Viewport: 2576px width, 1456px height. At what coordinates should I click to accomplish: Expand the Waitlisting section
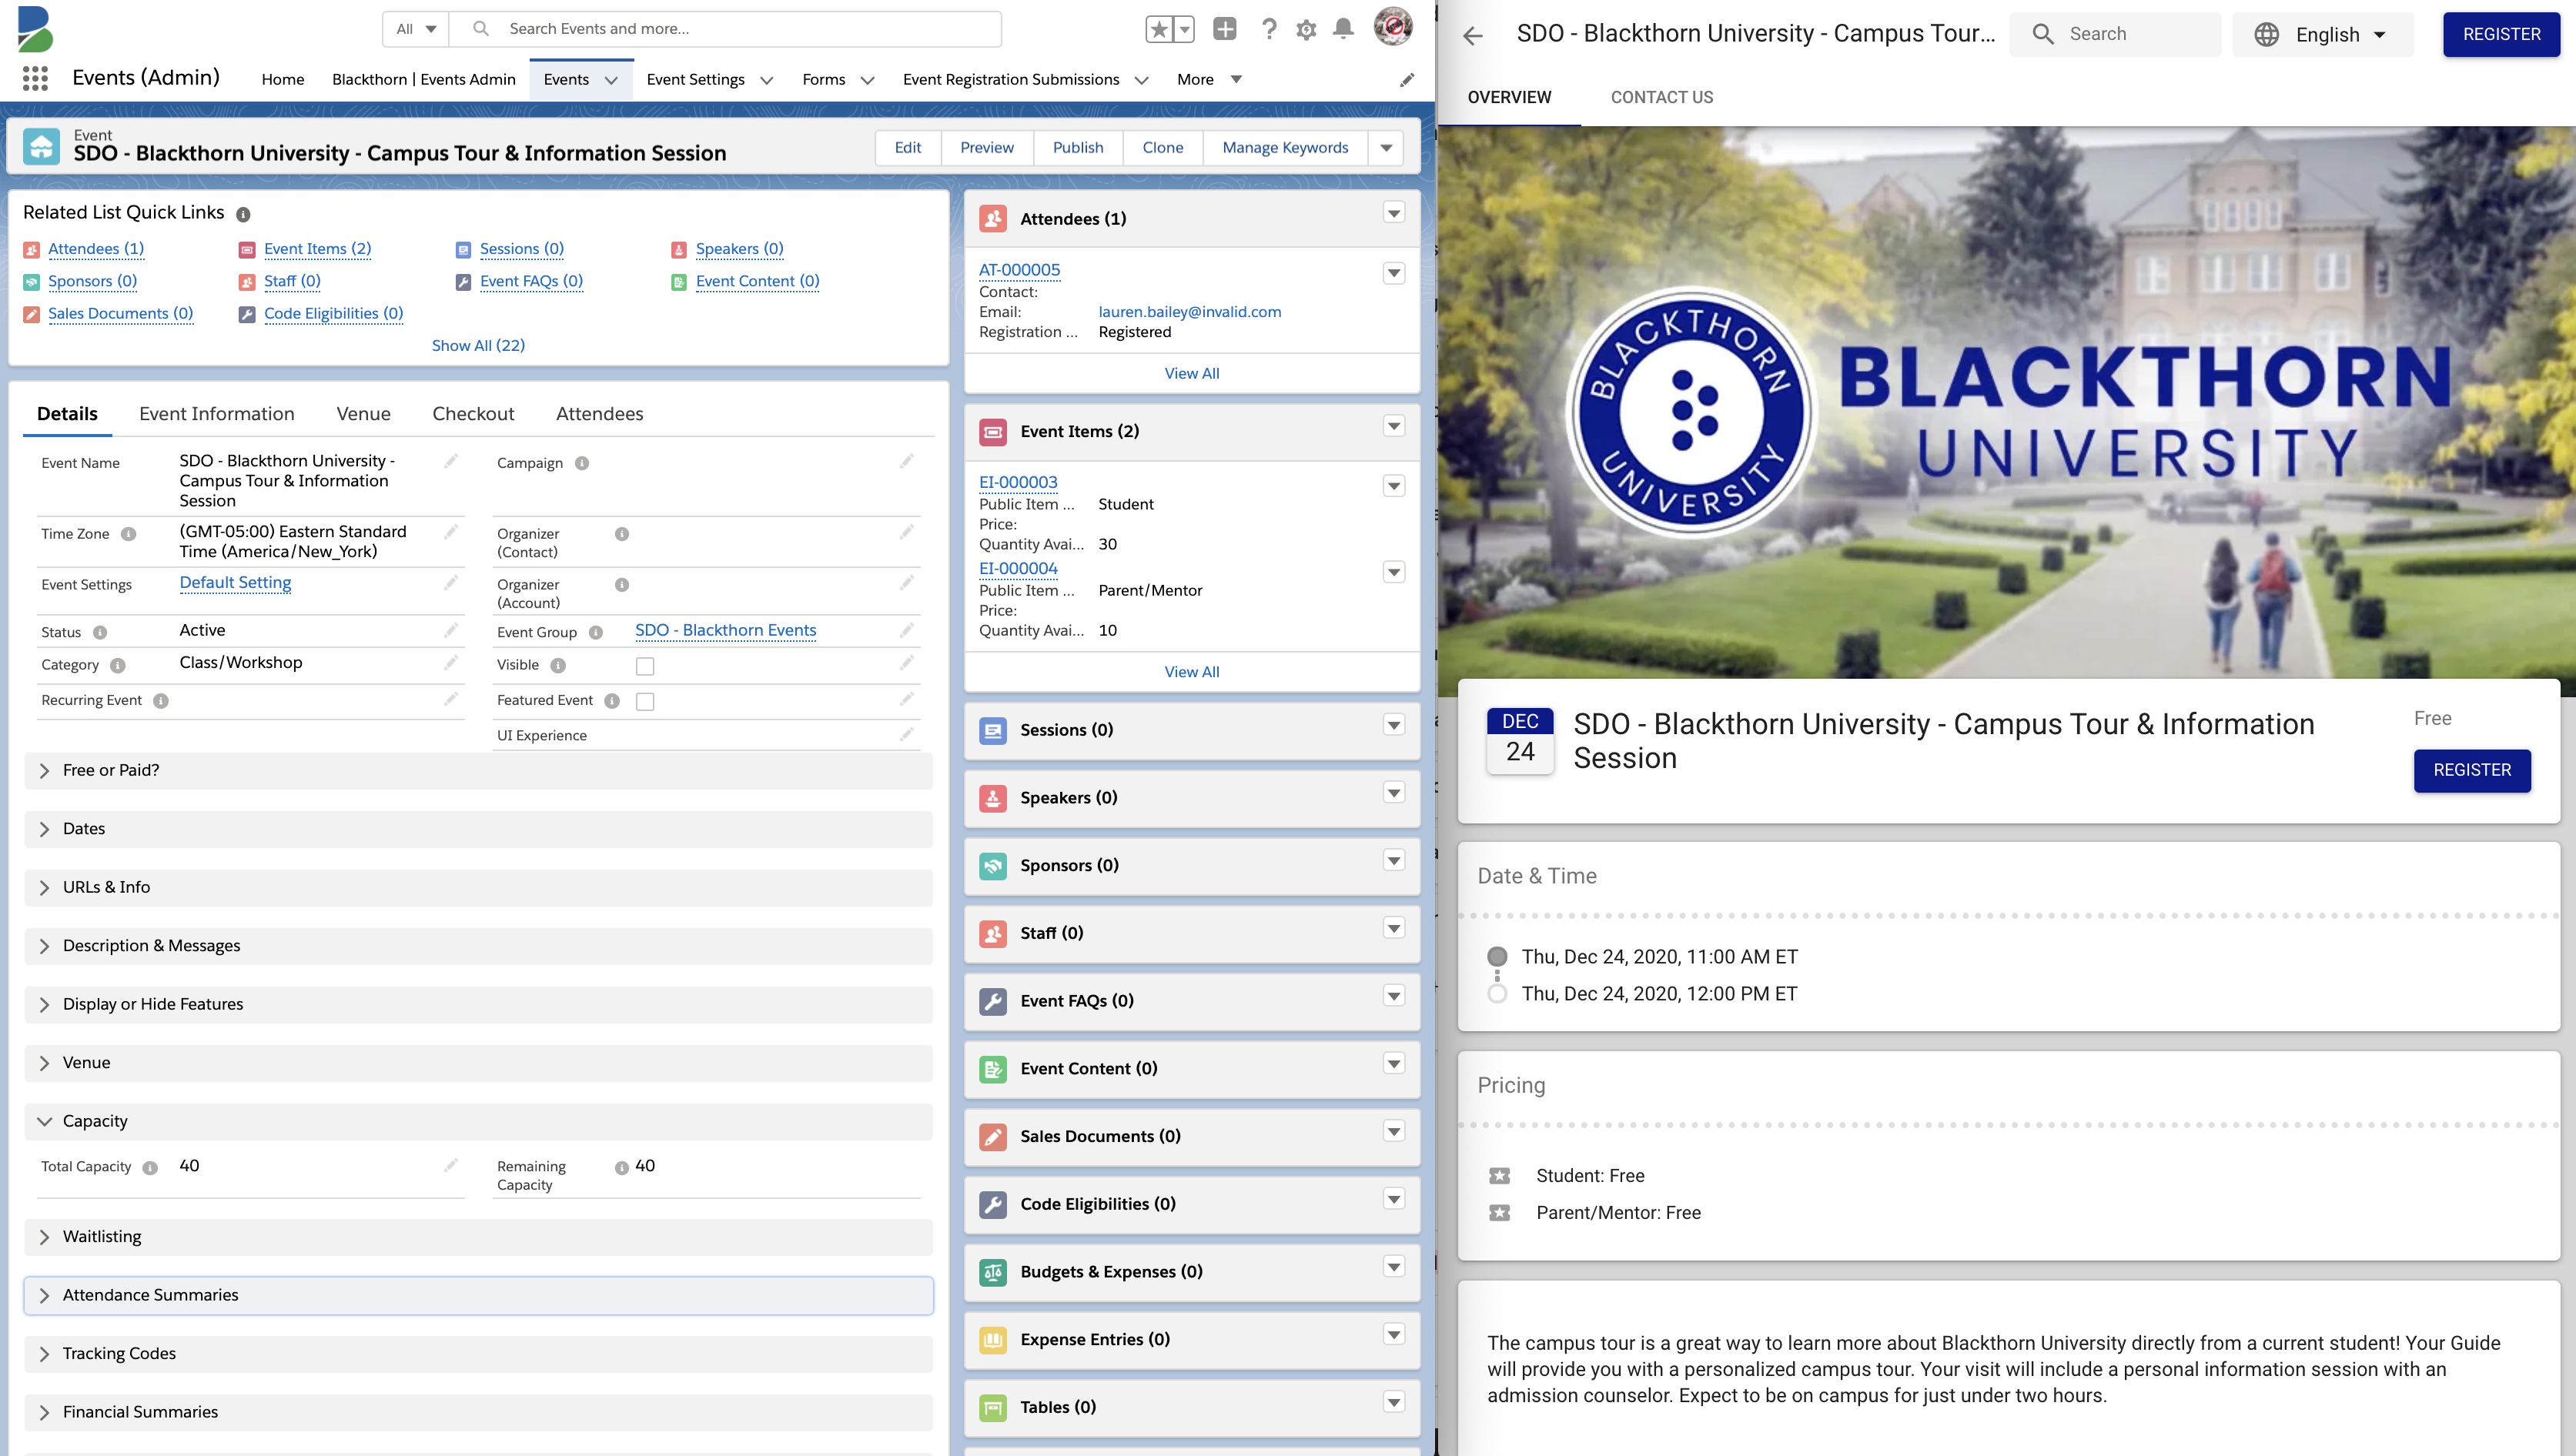tap(478, 1237)
